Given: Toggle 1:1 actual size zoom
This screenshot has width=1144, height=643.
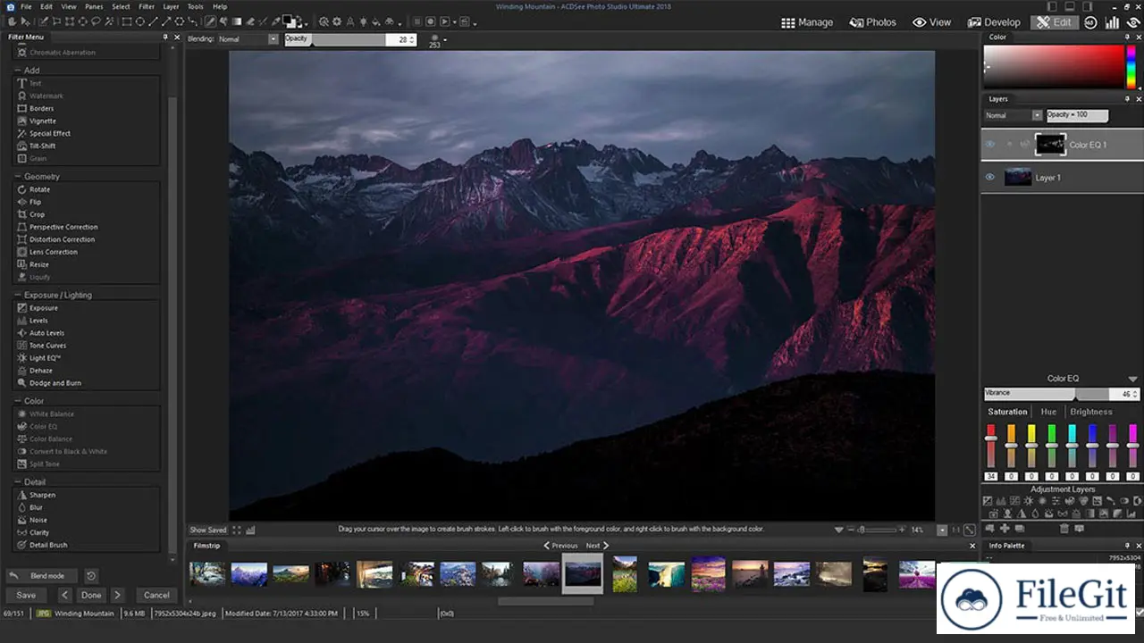Looking at the screenshot, I should [956, 530].
